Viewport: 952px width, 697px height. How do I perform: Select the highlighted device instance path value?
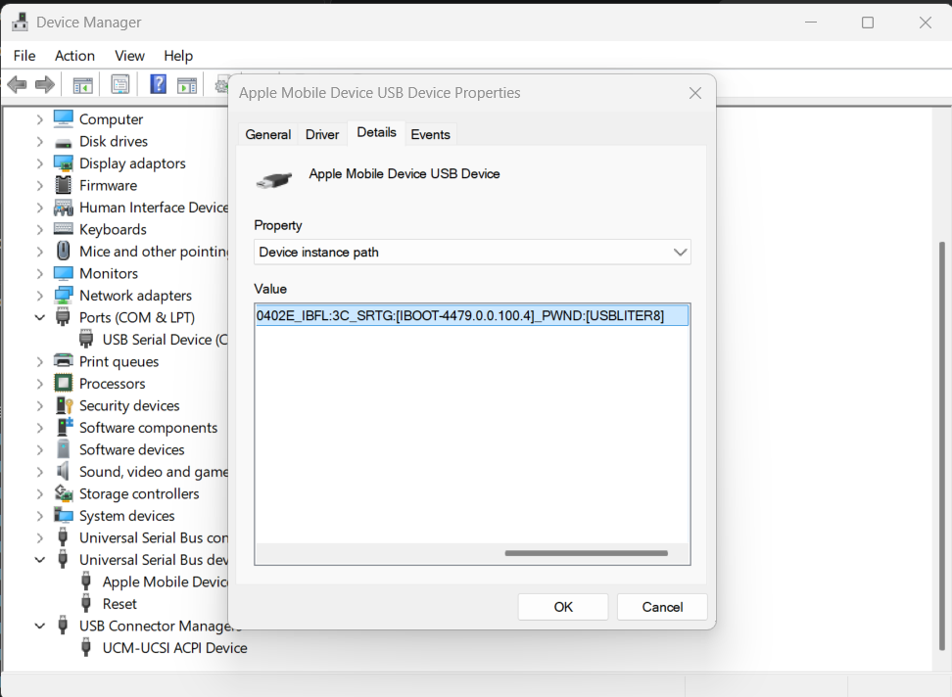coord(472,315)
